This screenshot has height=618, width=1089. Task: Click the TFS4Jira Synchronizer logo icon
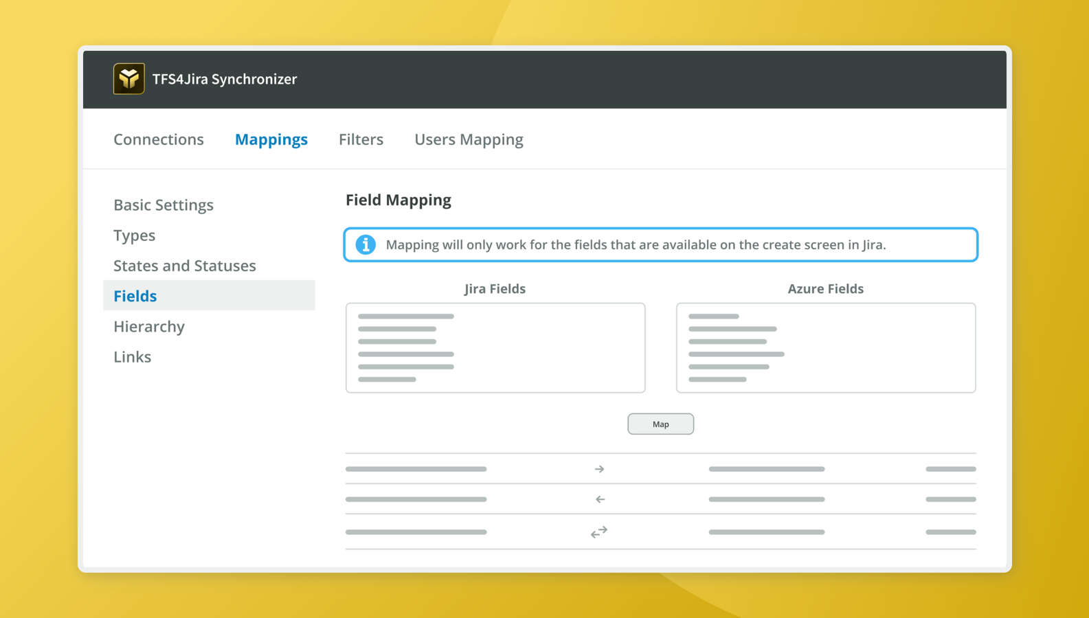[x=129, y=79]
